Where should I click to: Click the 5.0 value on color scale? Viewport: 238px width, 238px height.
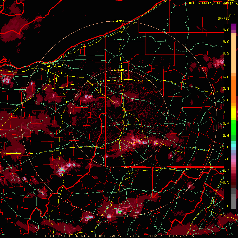tap(226, 100)
